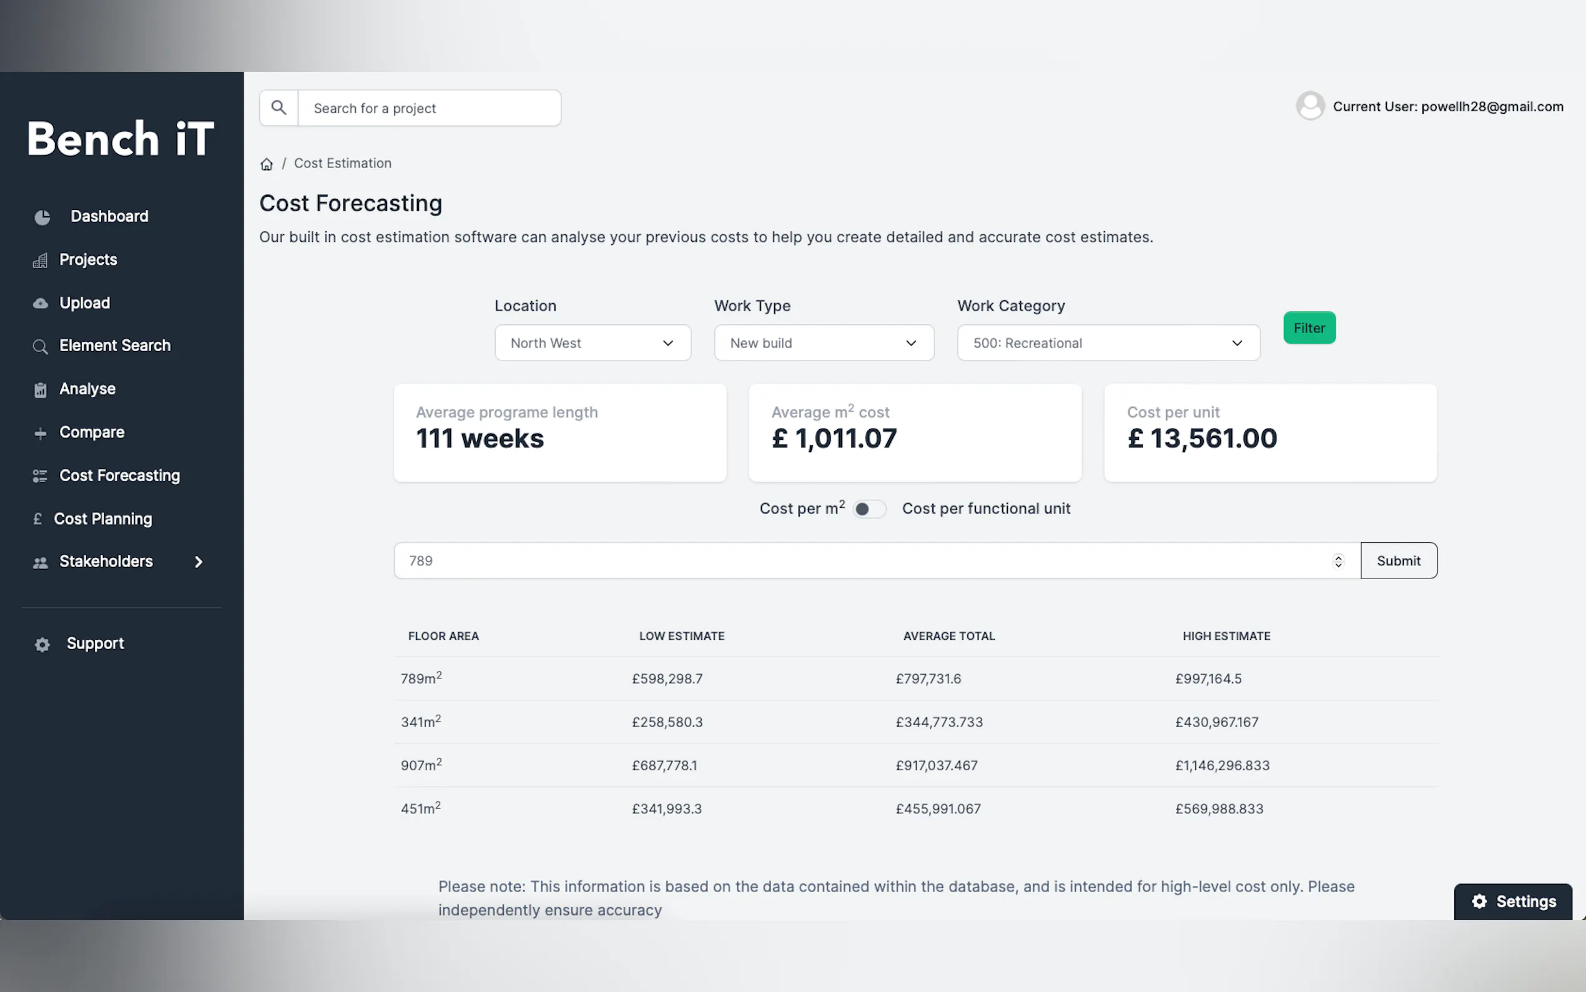Click the magnifier search icon
This screenshot has width=1586, height=992.
[278, 107]
